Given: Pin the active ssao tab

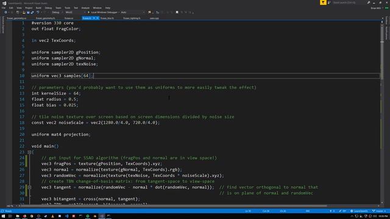Looking at the screenshot, I should pyautogui.click(x=94, y=18).
